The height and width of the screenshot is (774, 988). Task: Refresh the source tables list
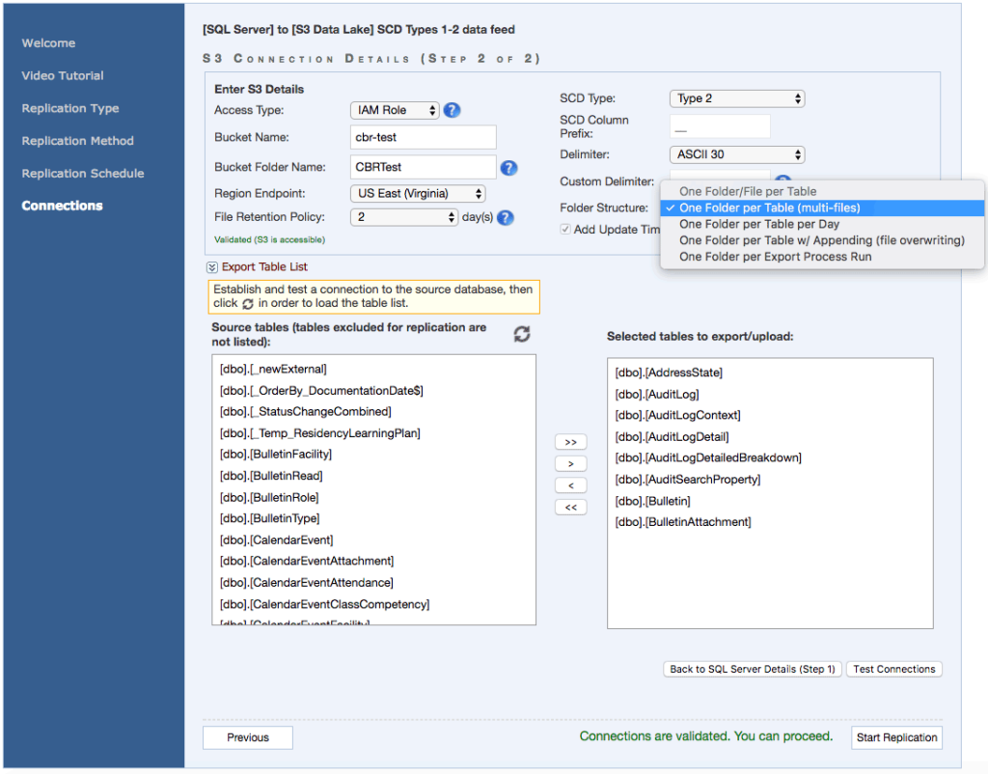(522, 334)
